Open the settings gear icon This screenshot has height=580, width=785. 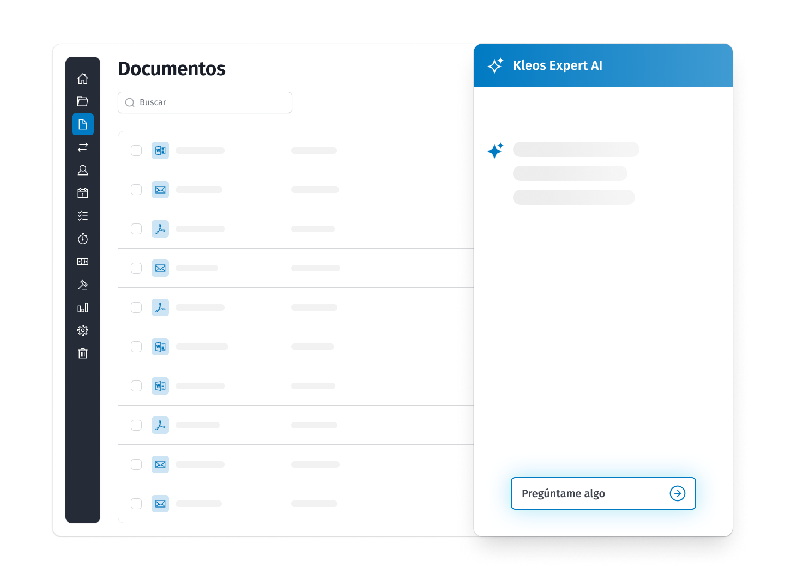click(x=83, y=330)
